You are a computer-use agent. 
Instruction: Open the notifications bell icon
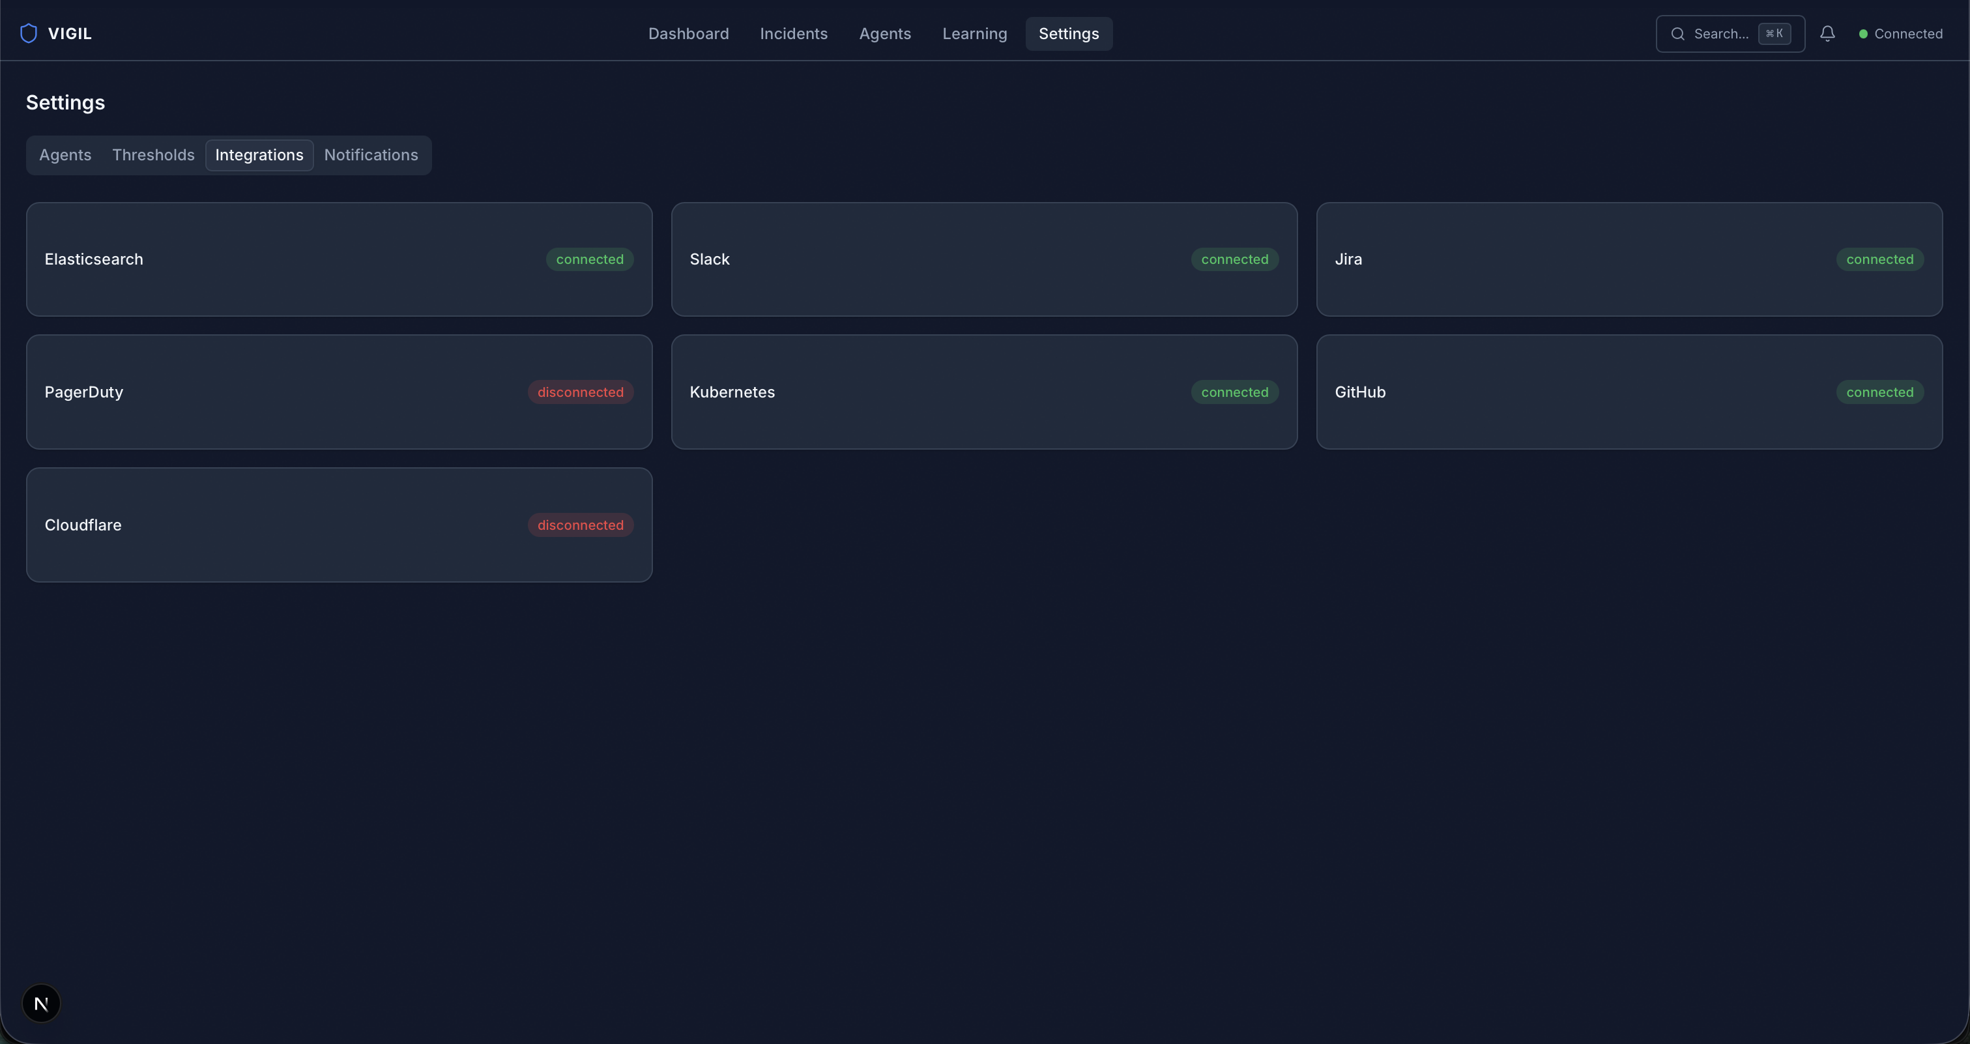(1827, 34)
